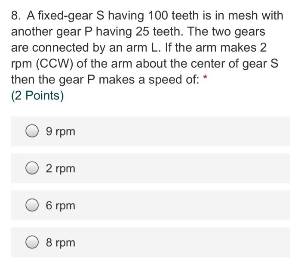
Task: Click '(CCW)' in the question text
Action: tap(55, 64)
